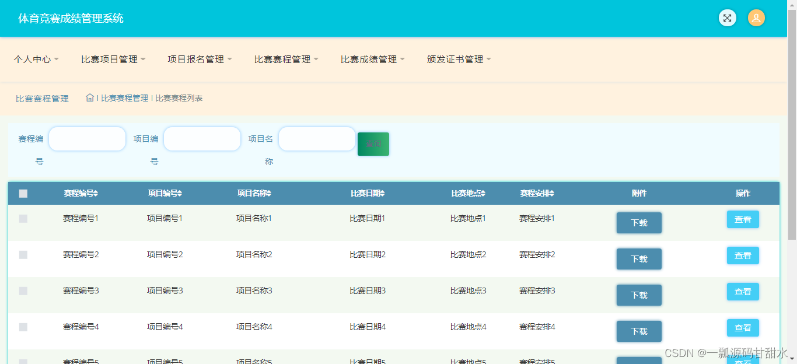Expand the 项目报名管理 dropdown menu
This screenshot has height=364, width=797.
coord(200,59)
